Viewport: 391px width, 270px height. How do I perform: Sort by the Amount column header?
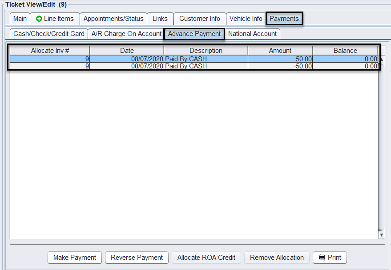click(280, 51)
